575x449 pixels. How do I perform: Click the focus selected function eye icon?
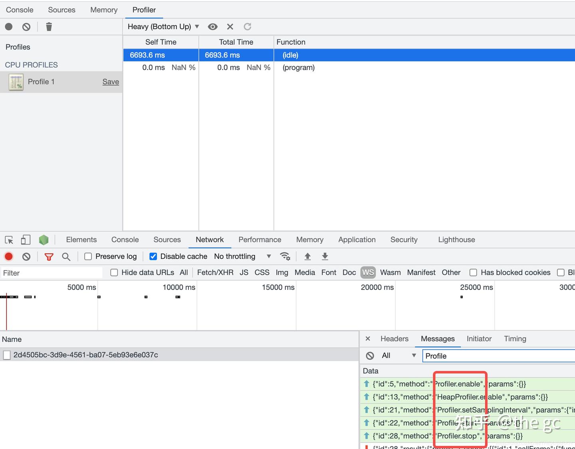tap(212, 27)
